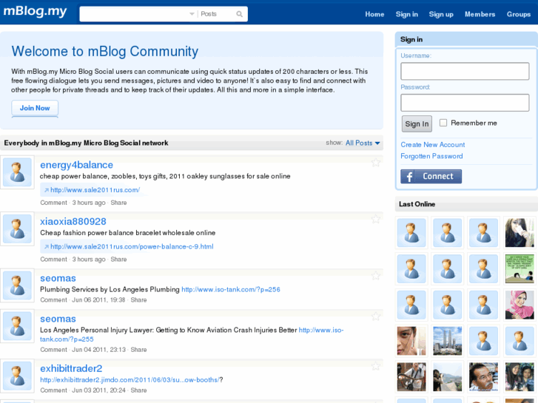Screen dimensions: 538x403
Task: Open Forgotten Password link
Action: [x=431, y=156]
